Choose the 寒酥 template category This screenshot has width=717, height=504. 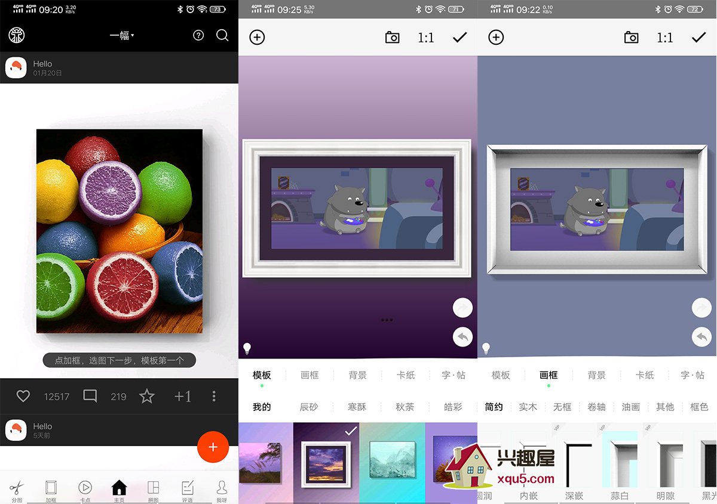pyautogui.click(x=357, y=407)
